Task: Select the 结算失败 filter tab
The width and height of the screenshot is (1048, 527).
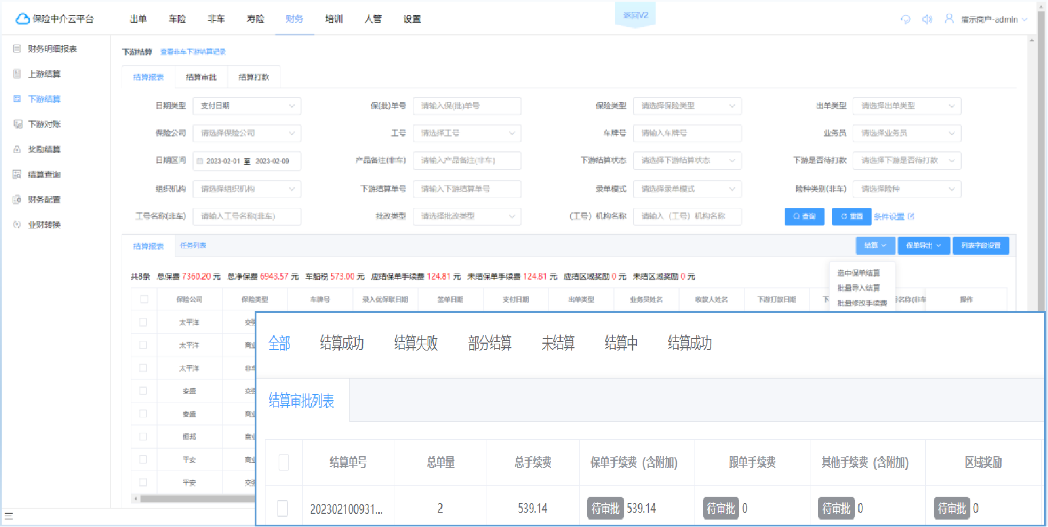Action: point(416,343)
